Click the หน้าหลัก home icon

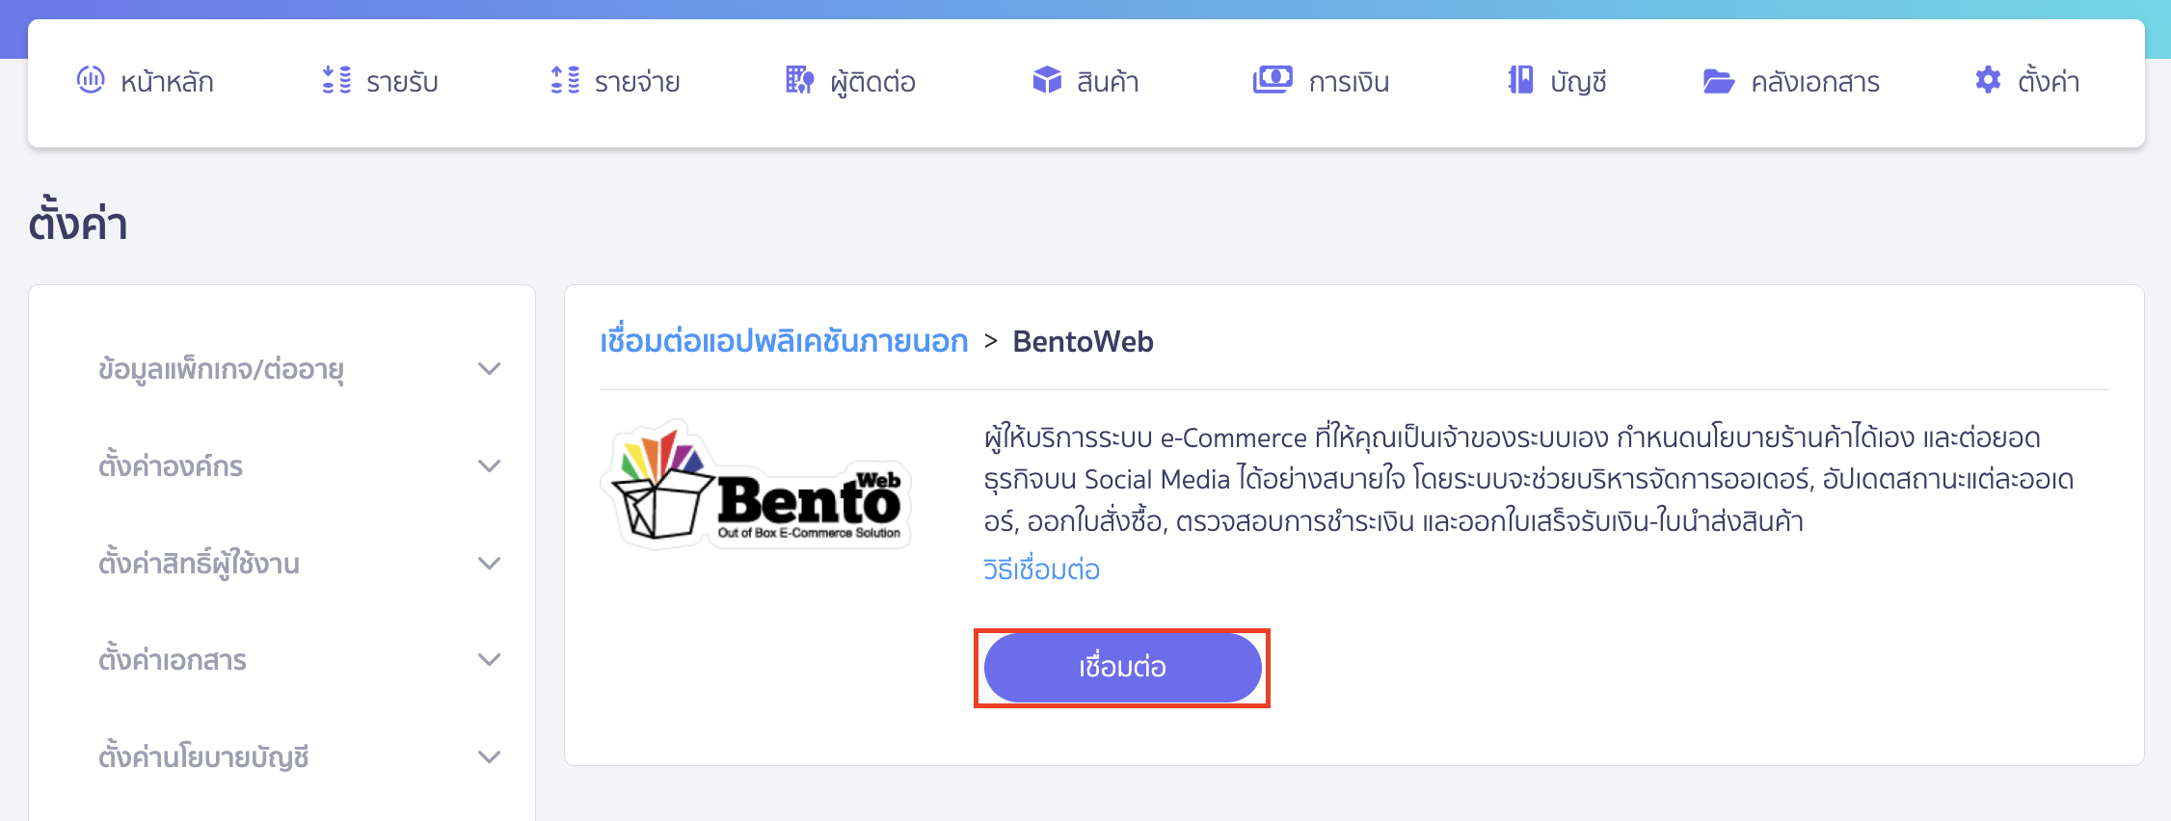[x=92, y=81]
